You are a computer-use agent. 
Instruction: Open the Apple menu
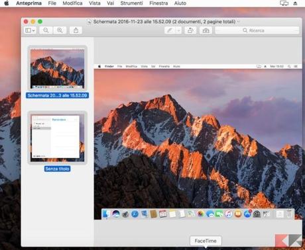7,3
